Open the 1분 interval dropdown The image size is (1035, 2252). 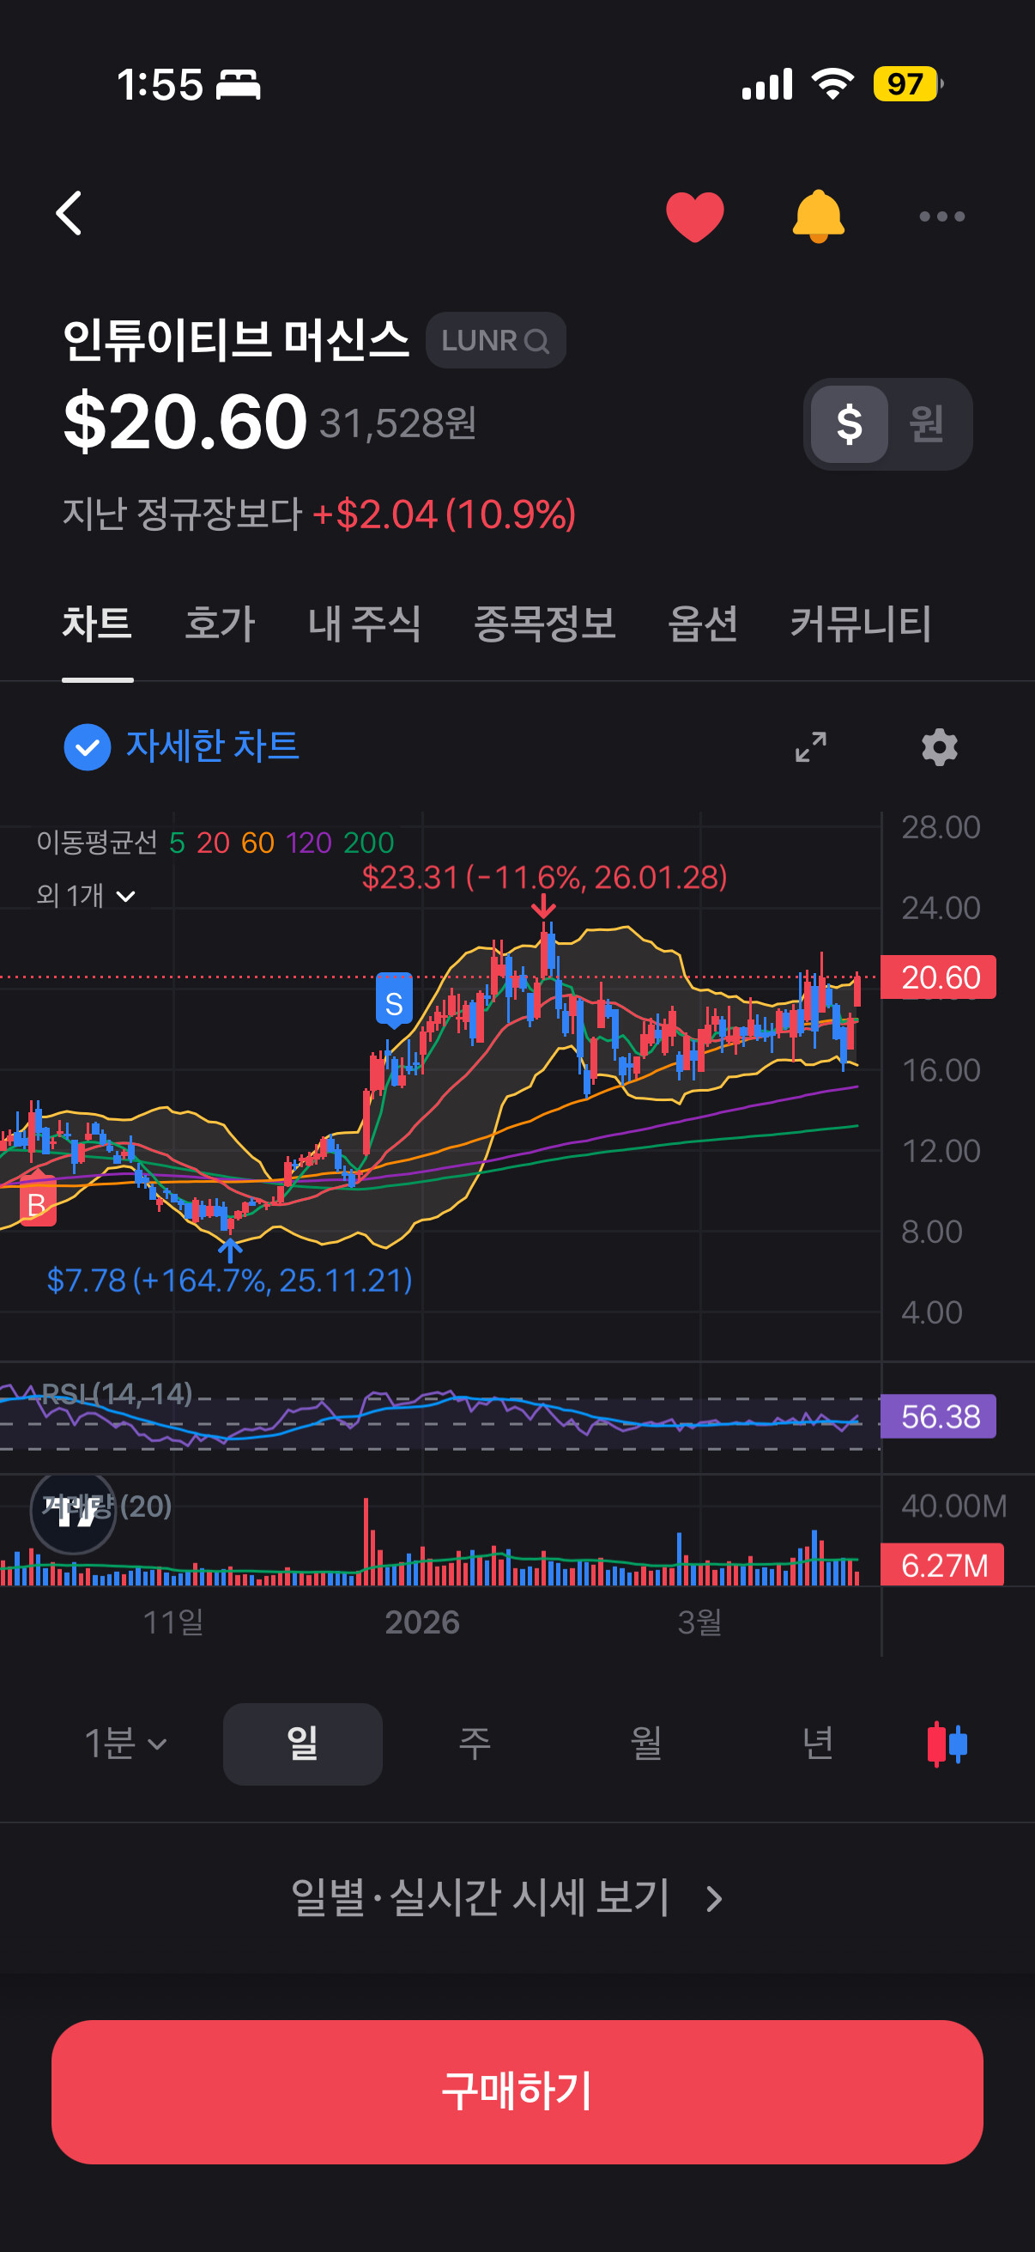(125, 1744)
